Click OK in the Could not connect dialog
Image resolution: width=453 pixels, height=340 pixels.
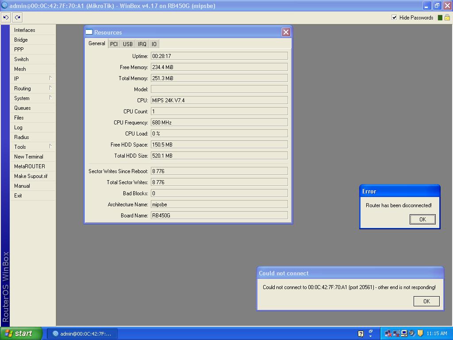(x=426, y=301)
